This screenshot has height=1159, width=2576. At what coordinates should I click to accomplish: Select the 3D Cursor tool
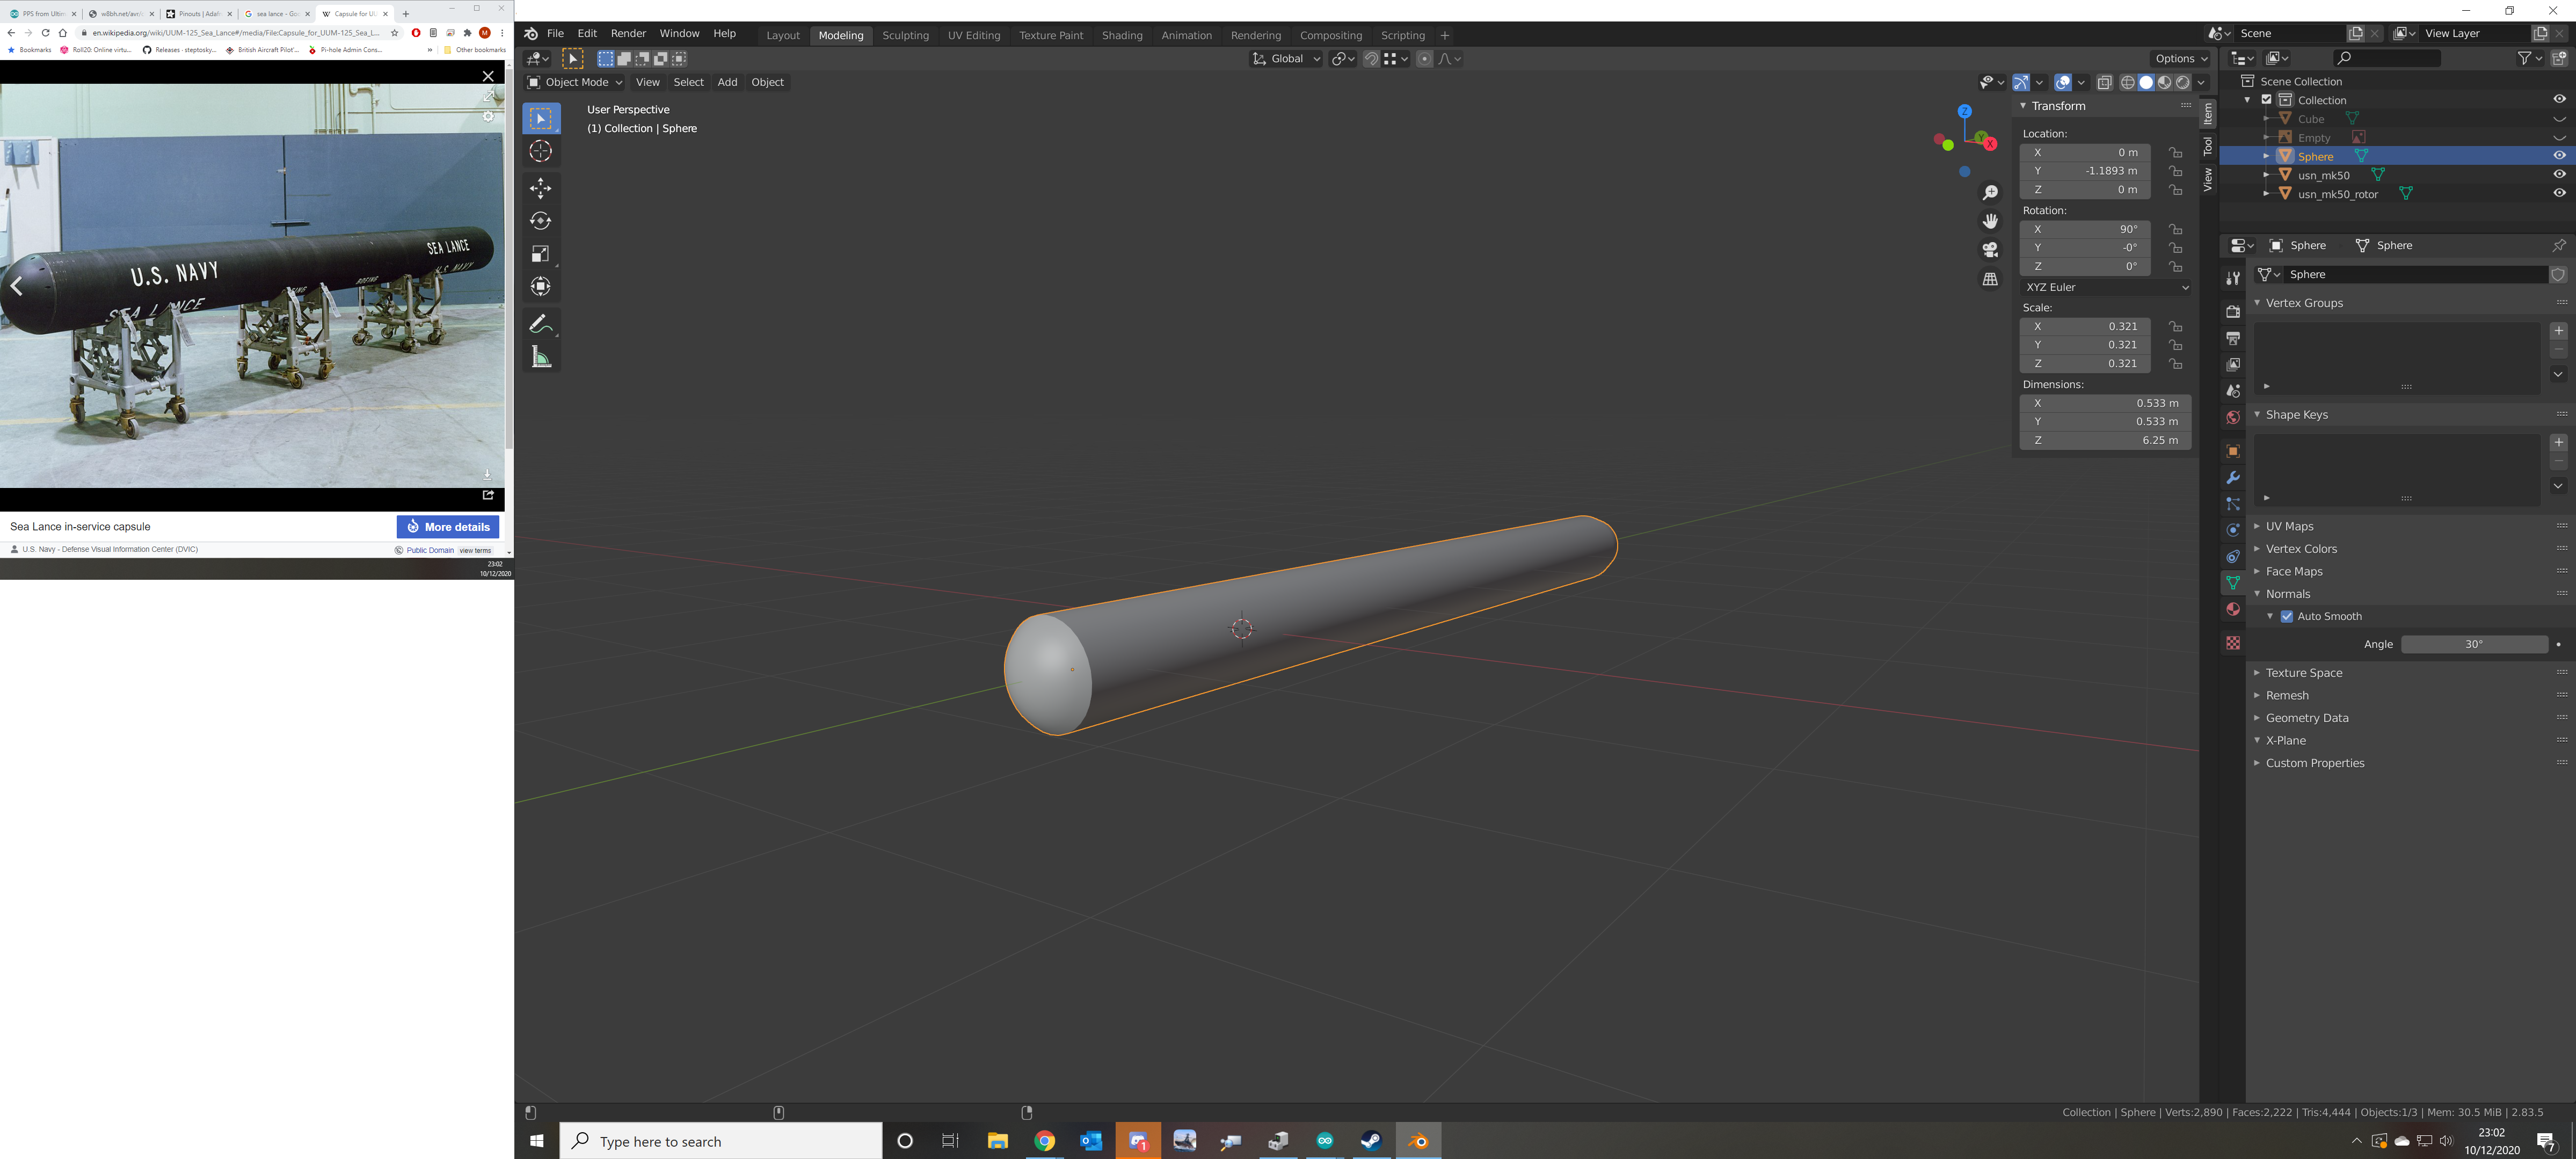tap(540, 151)
